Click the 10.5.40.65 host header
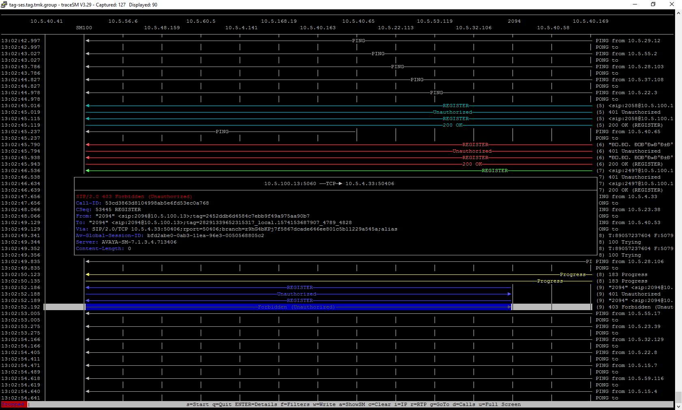Screen dimensions: 682x410 click(x=358, y=21)
